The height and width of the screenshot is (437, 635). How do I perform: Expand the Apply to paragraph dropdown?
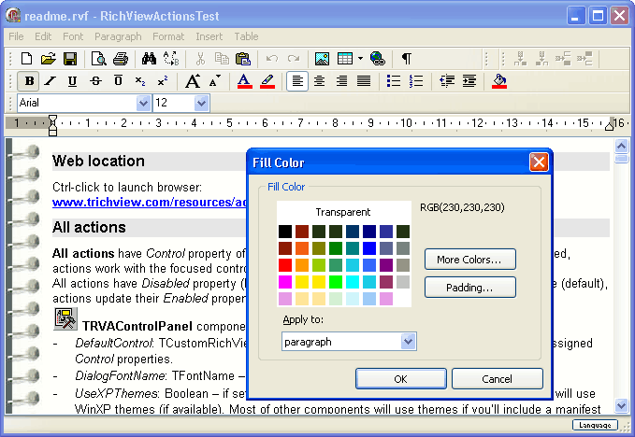pos(408,342)
